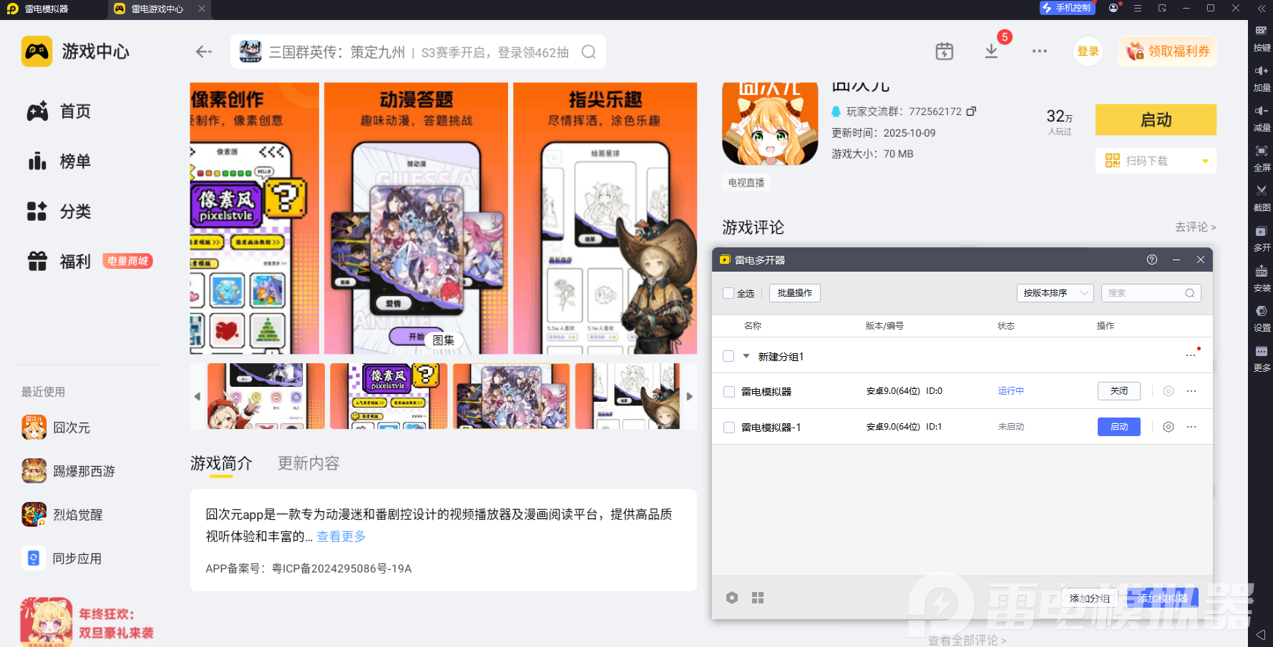The height and width of the screenshot is (647, 1273).
Task: Open 榜单 rankings in left navigation
Action: click(x=59, y=162)
